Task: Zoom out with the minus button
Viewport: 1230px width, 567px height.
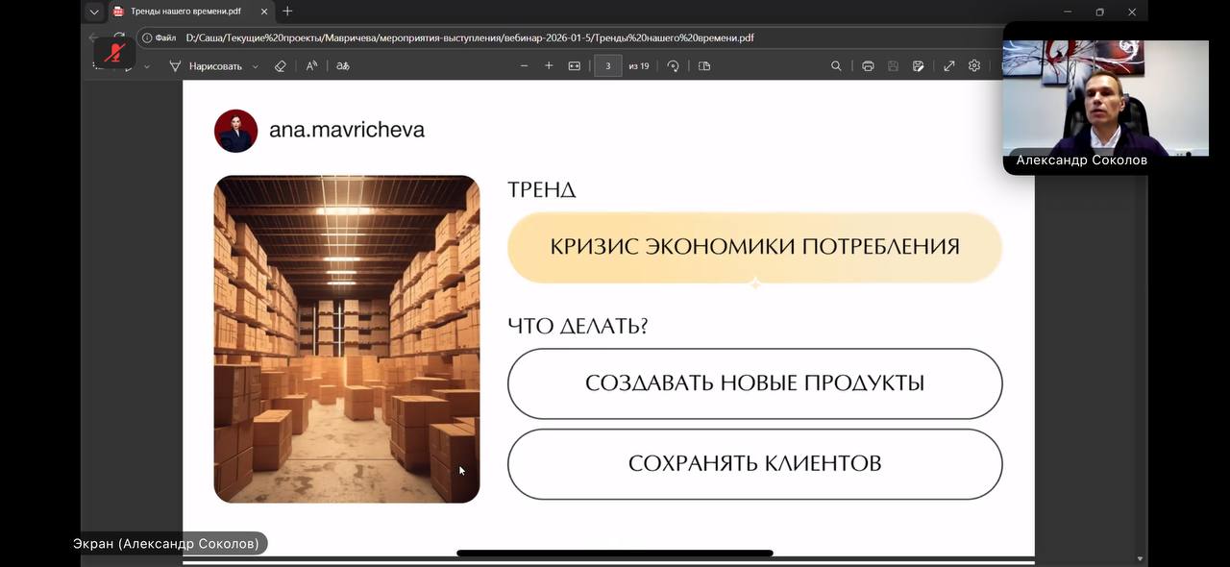Action: tap(524, 66)
